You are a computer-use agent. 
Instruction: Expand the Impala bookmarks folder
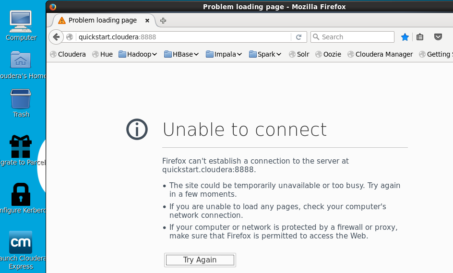coord(224,54)
